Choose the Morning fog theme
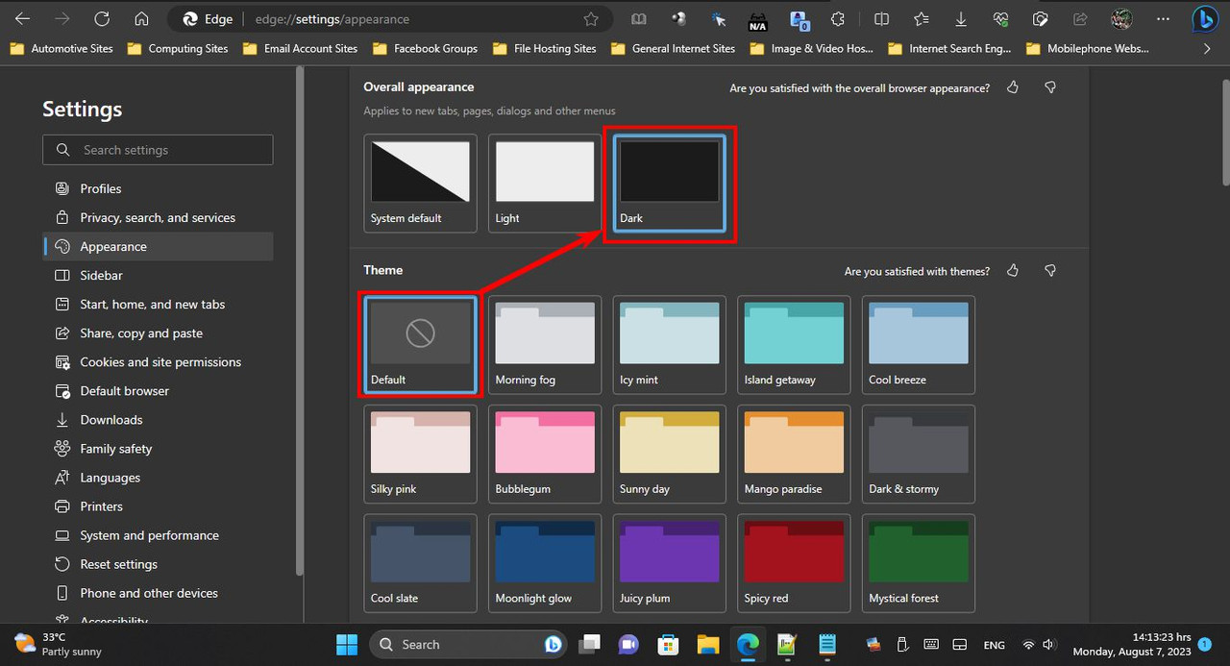Screen dimensions: 1230x666 click(545, 344)
